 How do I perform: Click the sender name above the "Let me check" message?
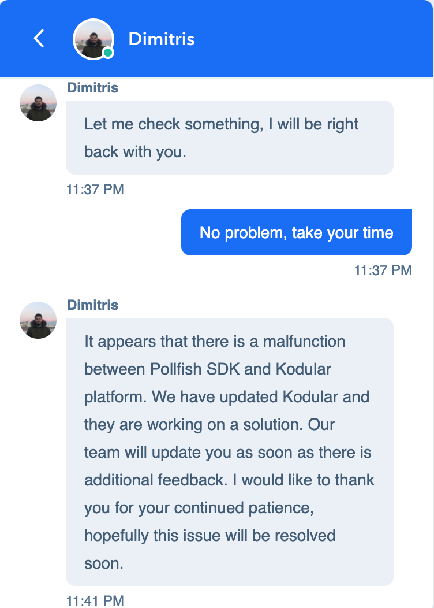coord(93,88)
